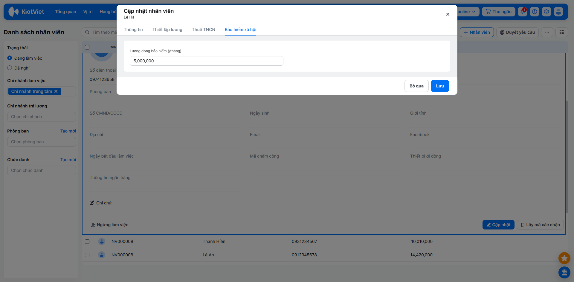The height and width of the screenshot is (282, 574).
Task: Click the Bỏ qua button
Action: tap(417, 86)
